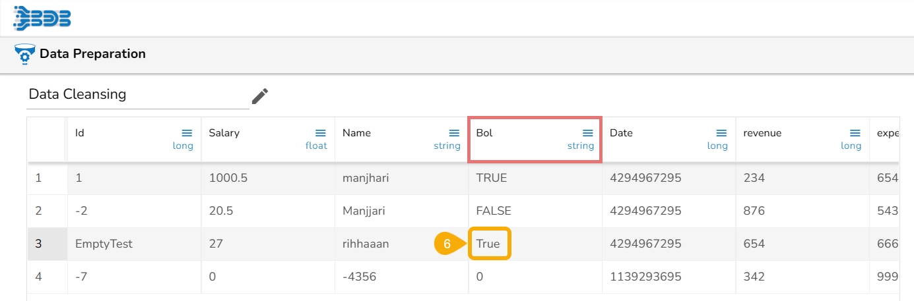Click the pencil edit icon beside Data Cleansing
914x301 pixels.
(x=260, y=96)
